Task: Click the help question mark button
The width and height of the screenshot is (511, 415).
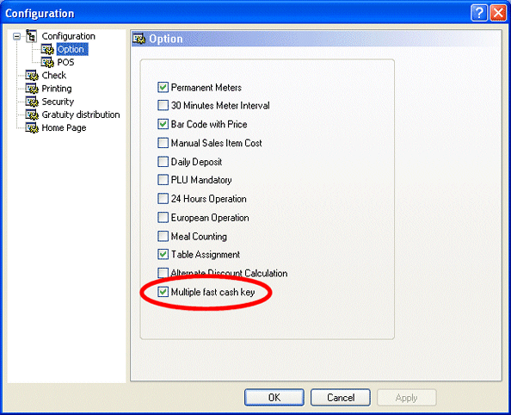Action: click(x=479, y=14)
